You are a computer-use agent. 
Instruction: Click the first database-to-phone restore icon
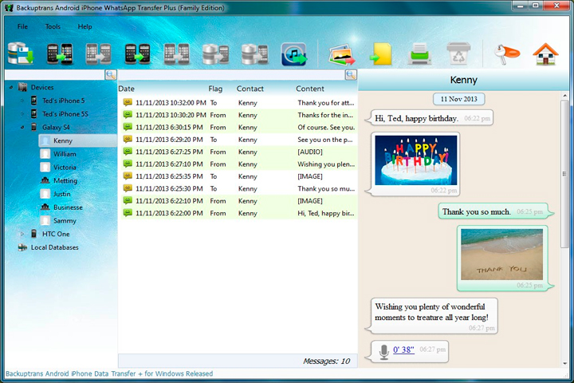click(216, 54)
